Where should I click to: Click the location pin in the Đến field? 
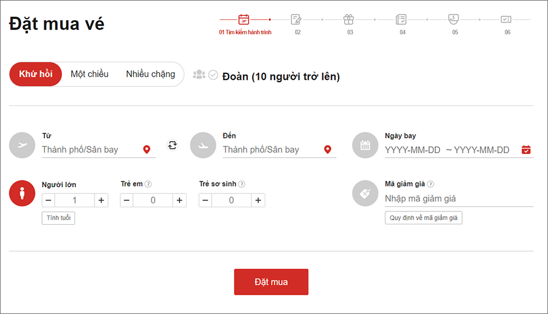pos(328,150)
